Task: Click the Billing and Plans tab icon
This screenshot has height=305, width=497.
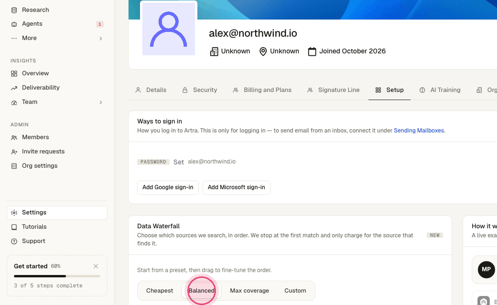Action: click(236, 90)
